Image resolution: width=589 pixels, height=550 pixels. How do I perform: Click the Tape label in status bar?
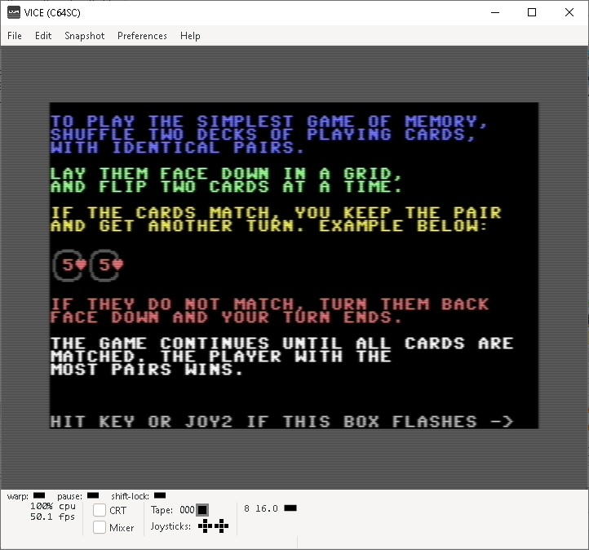[x=162, y=510]
